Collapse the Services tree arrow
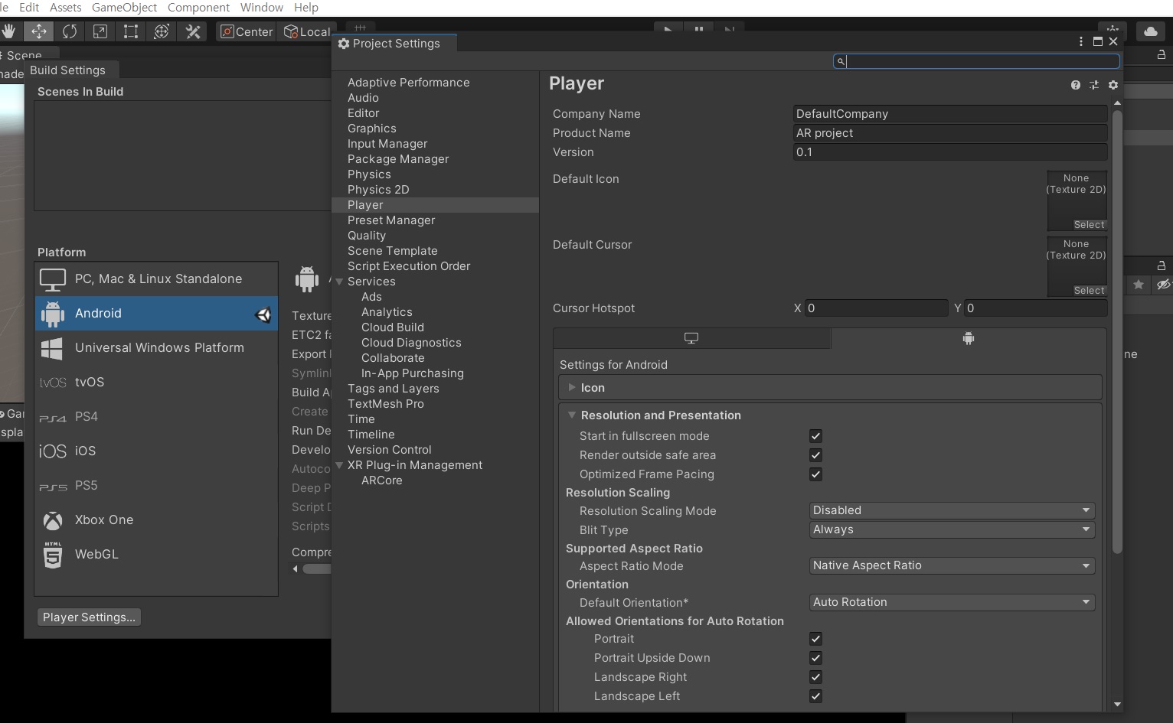 339,282
